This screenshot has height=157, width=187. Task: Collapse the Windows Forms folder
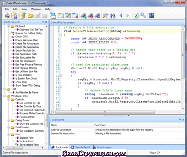click(4, 96)
